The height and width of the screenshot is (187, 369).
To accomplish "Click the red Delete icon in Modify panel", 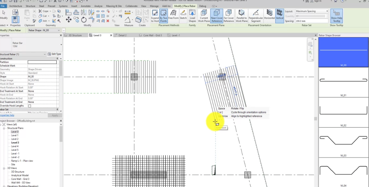I will 108,21.
